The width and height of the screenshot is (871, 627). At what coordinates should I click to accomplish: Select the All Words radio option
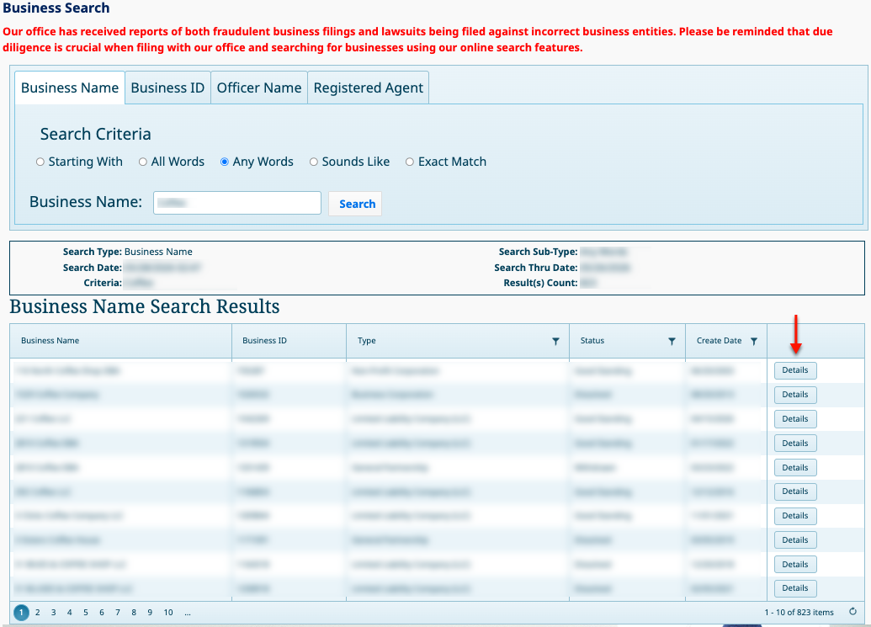coord(143,162)
